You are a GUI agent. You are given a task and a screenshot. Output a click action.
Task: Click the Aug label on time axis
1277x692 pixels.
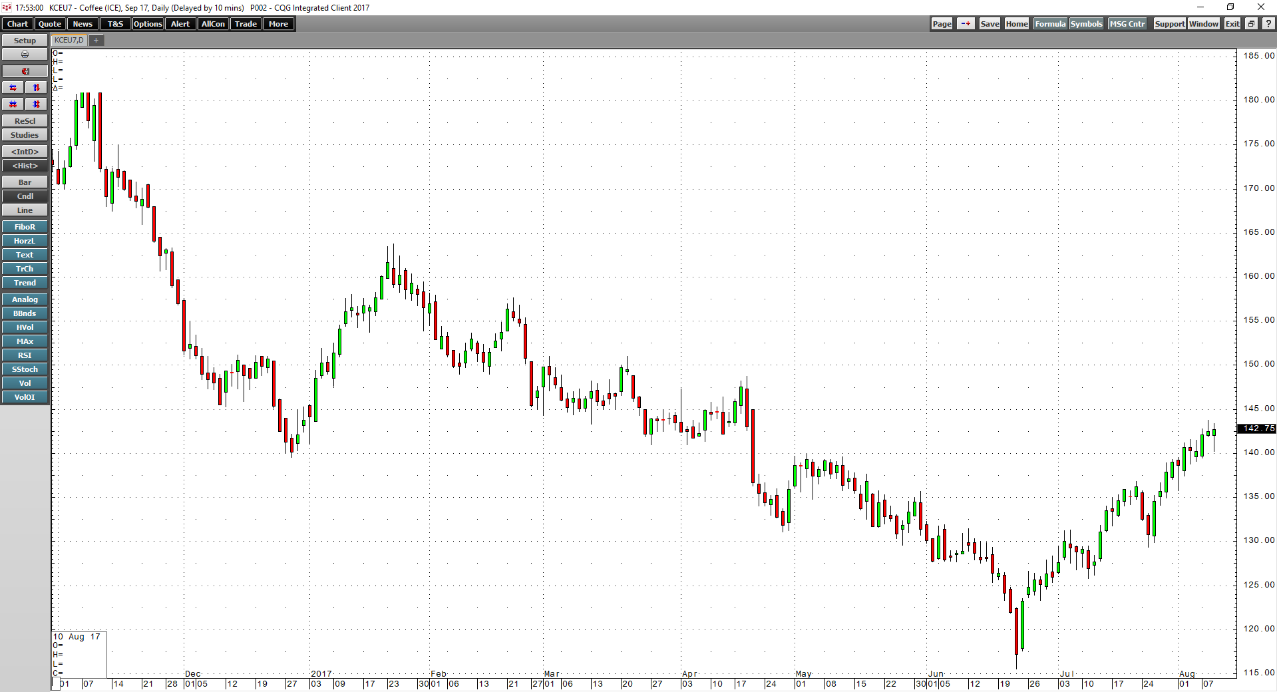(x=1187, y=674)
